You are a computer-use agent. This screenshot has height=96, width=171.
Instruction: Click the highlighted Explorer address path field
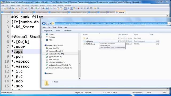(111, 23)
